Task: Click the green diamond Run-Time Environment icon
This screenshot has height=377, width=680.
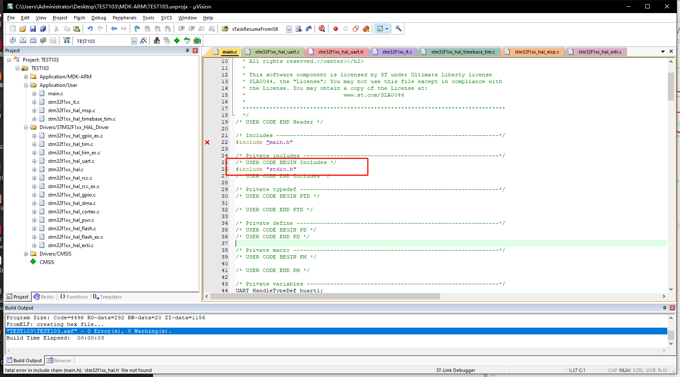Action: (x=177, y=40)
